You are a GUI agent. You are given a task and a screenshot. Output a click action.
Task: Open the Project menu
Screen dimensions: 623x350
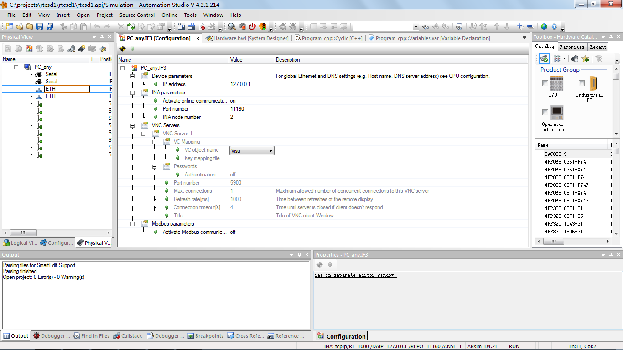coord(104,15)
